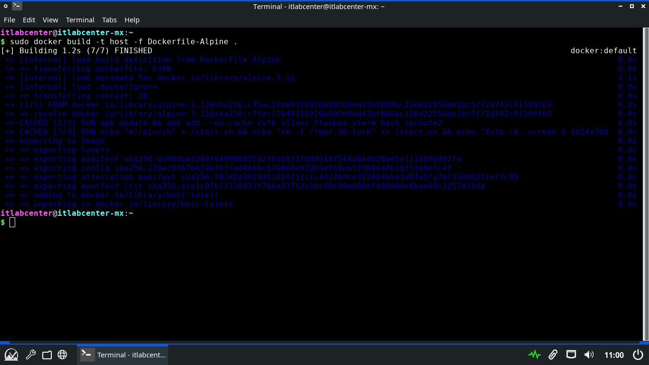Open the Help menu

132,20
